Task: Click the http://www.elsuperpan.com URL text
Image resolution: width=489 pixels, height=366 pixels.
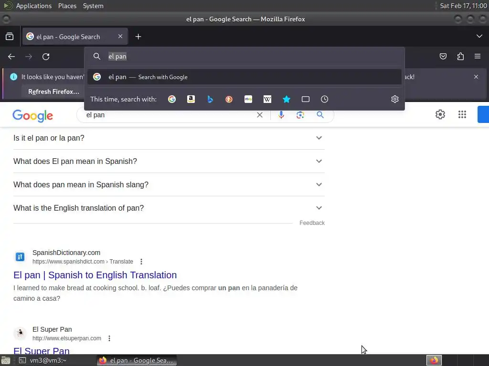Action: pyautogui.click(x=67, y=338)
